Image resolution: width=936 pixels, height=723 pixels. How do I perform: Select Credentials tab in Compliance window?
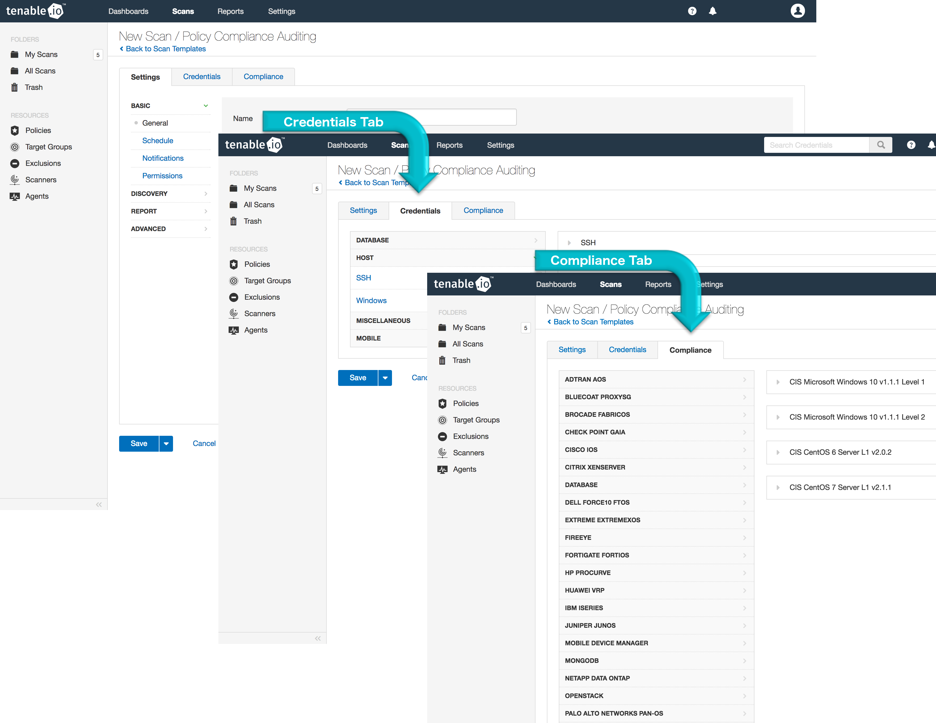click(627, 350)
